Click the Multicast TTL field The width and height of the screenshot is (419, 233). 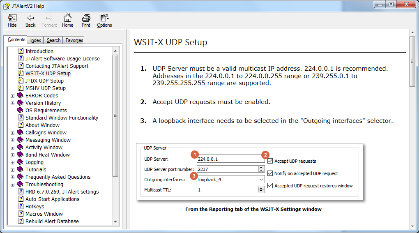click(228, 190)
